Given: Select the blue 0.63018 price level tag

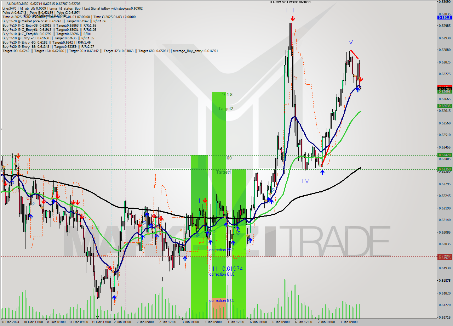Looking at the screenshot, I should (445, 17).
